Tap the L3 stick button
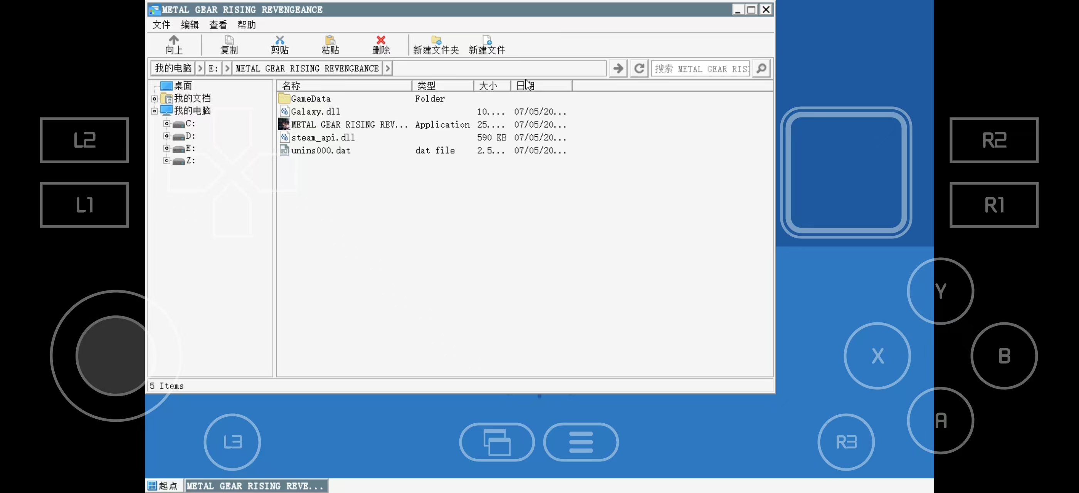Image resolution: width=1079 pixels, height=493 pixels. click(232, 442)
